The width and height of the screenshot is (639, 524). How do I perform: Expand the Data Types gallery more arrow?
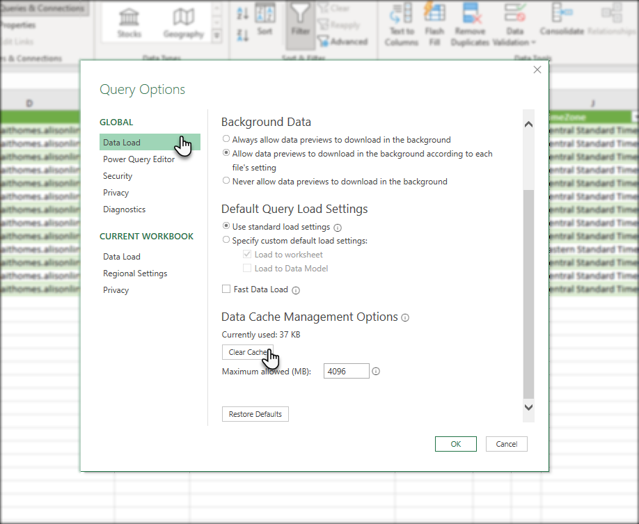216,36
